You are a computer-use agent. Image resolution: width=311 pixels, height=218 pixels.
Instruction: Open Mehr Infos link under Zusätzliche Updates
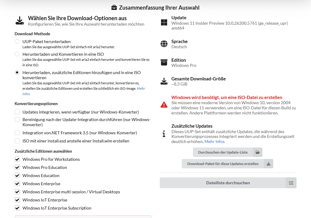[214, 142]
